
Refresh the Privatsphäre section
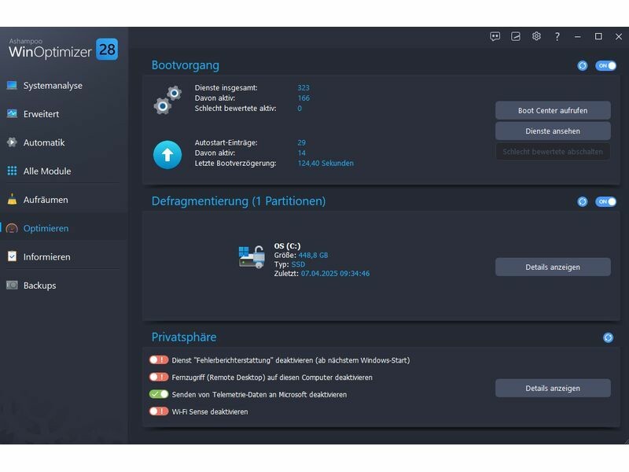tap(608, 337)
